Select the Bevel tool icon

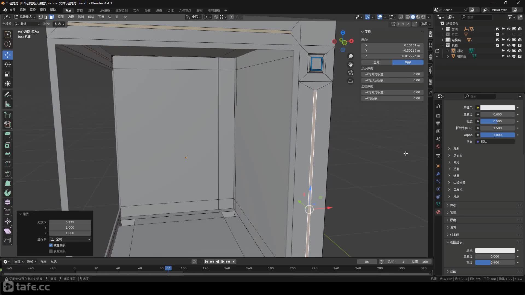tap(8, 155)
